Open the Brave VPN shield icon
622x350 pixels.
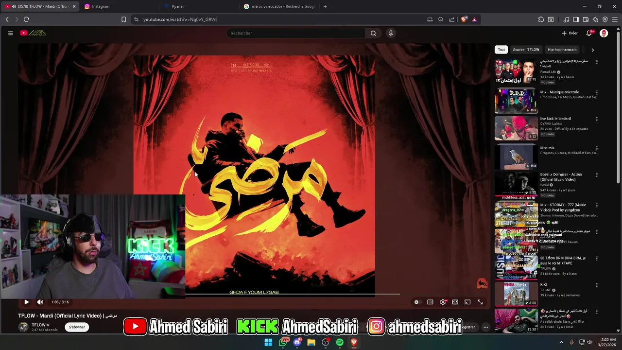point(605,19)
